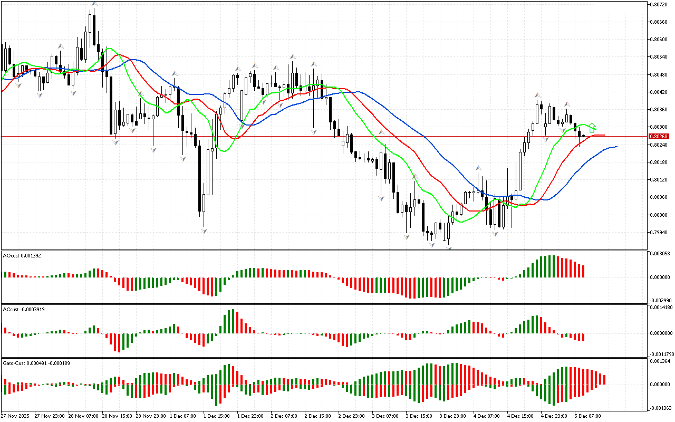Select the AOcust indicator label

pos(22,255)
